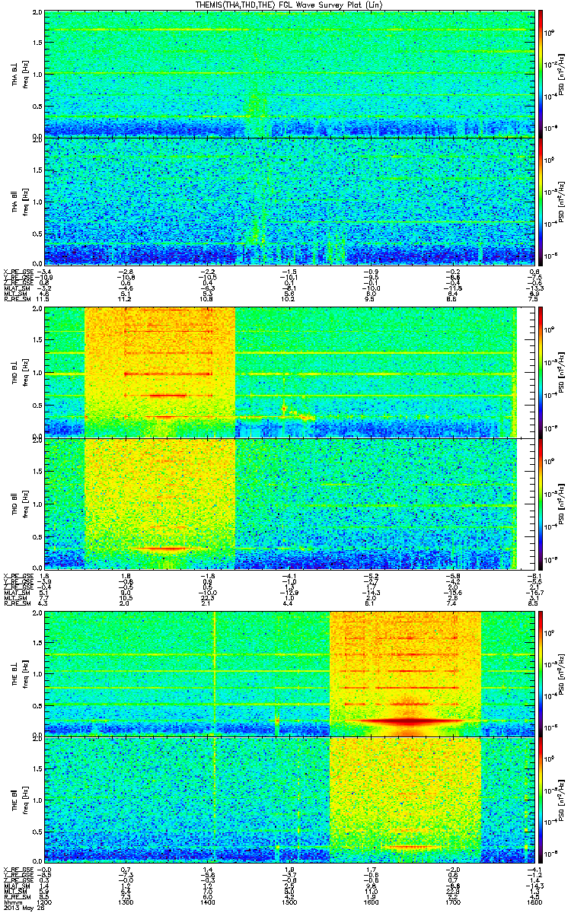The height and width of the screenshot is (913, 571).
Task: Click the PSD color bar beside THD B-perpendicular
Action: tap(541, 372)
